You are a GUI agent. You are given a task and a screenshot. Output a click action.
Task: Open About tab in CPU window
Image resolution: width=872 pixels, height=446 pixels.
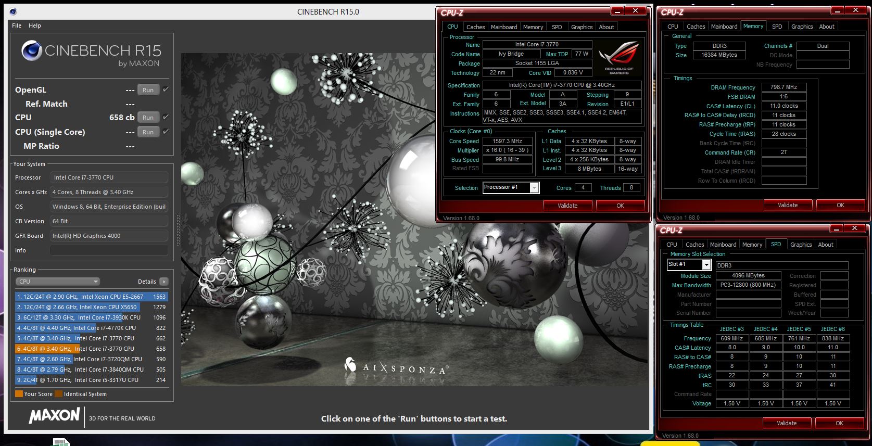(606, 27)
